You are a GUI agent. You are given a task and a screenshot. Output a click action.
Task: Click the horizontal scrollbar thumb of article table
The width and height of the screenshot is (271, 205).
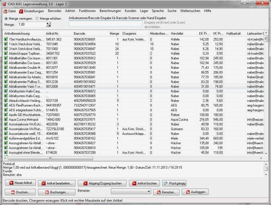pyautogui.click(x=50, y=158)
